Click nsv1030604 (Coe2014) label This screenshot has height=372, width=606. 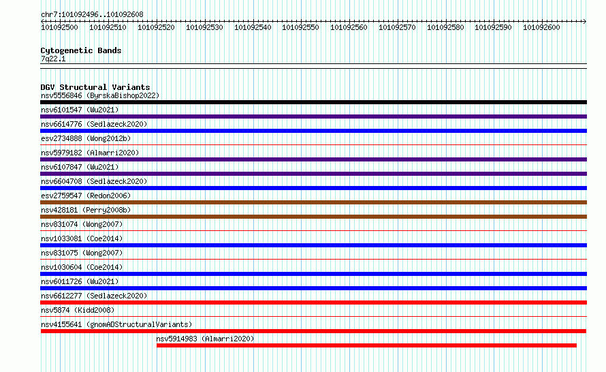click(82, 267)
